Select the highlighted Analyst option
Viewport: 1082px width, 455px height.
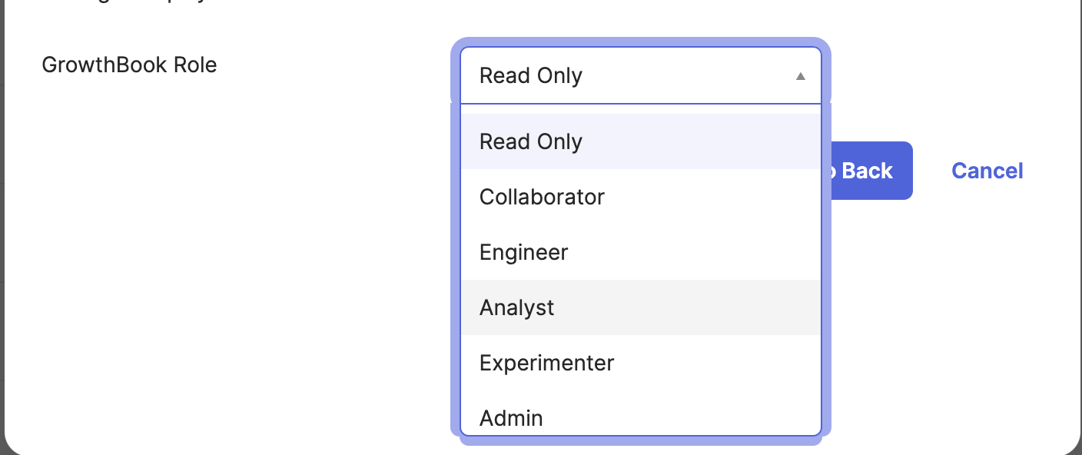[641, 307]
